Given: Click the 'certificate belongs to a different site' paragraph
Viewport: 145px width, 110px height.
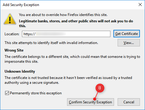Looking at the screenshot, I should [72, 59].
